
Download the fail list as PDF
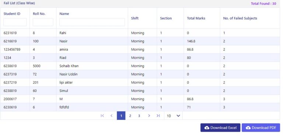point(261,128)
